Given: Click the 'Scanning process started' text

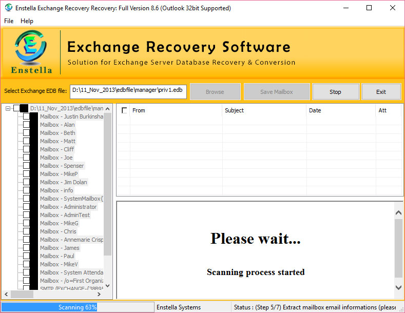Looking at the screenshot, I should tap(256, 272).
